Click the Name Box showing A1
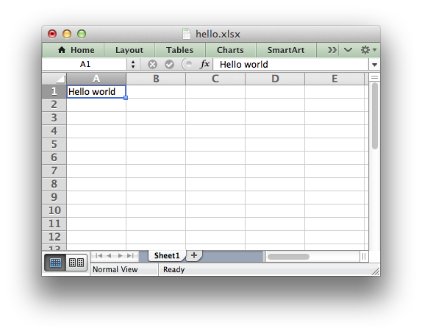 click(x=85, y=65)
